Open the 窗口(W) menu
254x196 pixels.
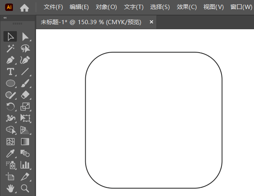pyautogui.click(x=241, y=7)
